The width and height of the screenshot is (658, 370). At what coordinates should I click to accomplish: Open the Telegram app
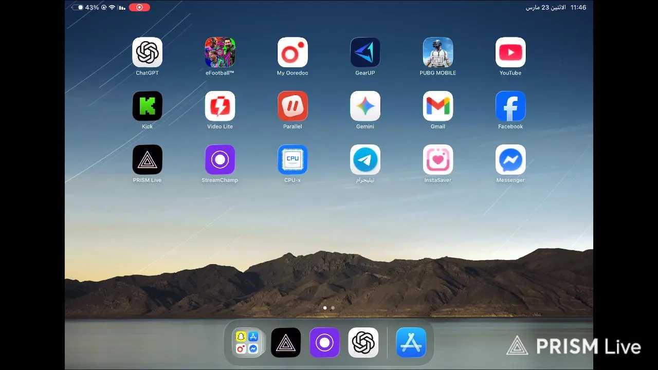click(365, 160)
